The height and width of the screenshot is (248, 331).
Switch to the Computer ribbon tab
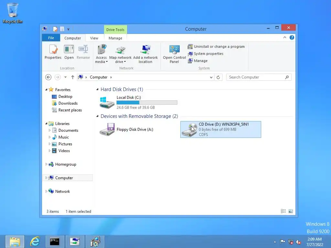73,38
